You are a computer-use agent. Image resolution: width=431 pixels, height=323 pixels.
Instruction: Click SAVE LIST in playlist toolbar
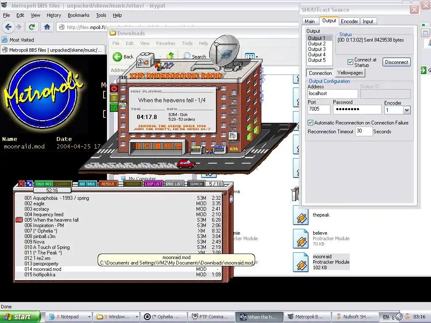coord(174,184)
